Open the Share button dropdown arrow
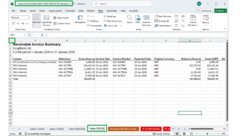 tap(226, 11)
